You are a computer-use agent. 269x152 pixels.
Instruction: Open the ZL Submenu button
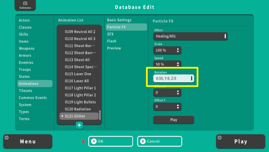pyautogui.click(x=25, y=5)
